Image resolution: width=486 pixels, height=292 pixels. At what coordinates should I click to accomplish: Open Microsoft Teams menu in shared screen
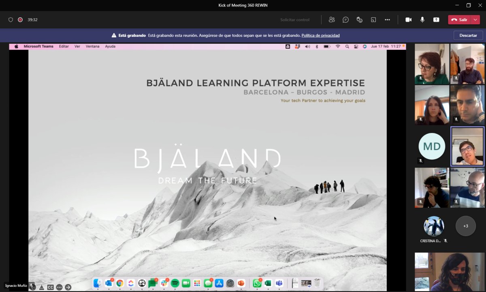tap(38, 47)
